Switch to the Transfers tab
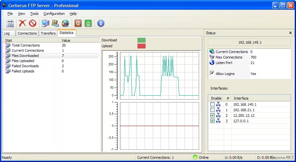The height and width of the screenshot is (162, 296). 48,33
